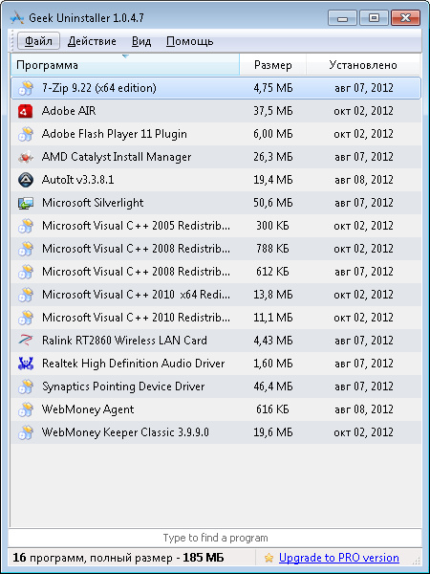Open the Вид menu
This screenshot has width=430, height=574.
tap(141, 41)
